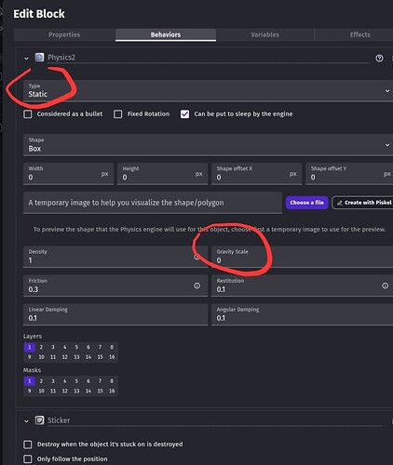Screen dimensions: 393x465
Task: Enable Considered as a bullet checkbox
Action: [28, 114]
